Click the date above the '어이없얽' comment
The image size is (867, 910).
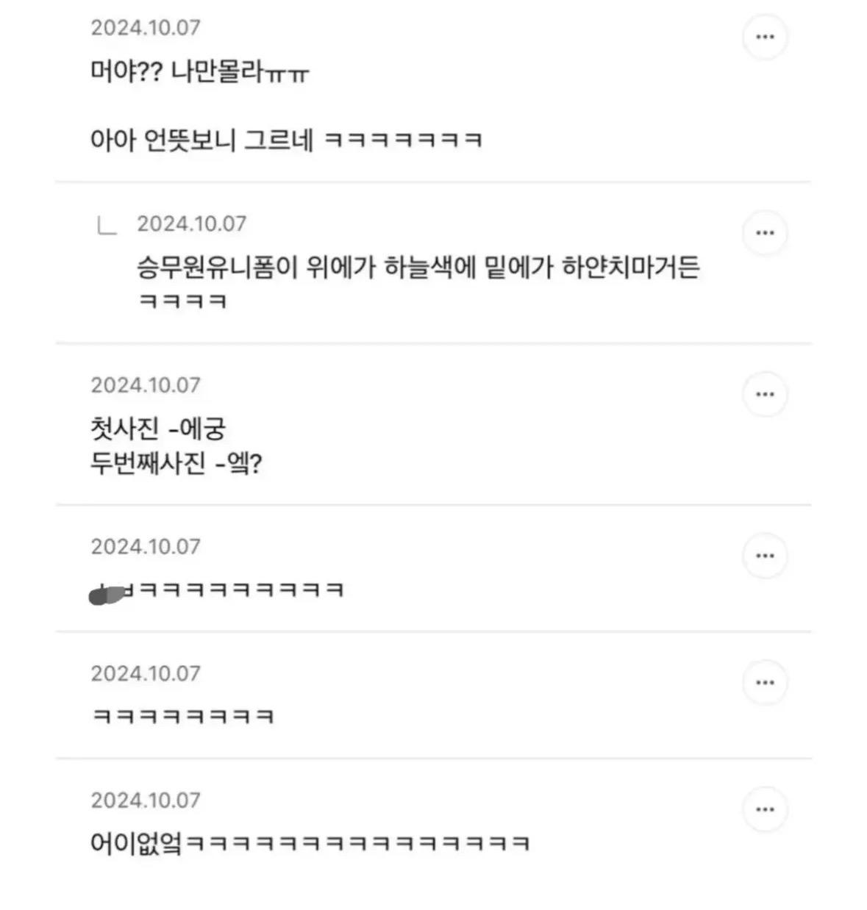pyautogui.click(x=146, y=800)
